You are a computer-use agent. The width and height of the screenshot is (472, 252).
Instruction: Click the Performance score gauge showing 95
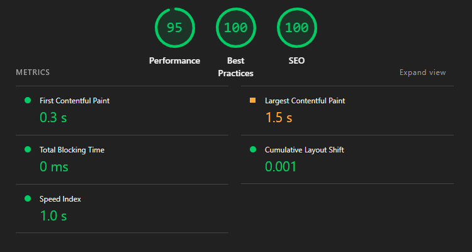tap(174, 28)
